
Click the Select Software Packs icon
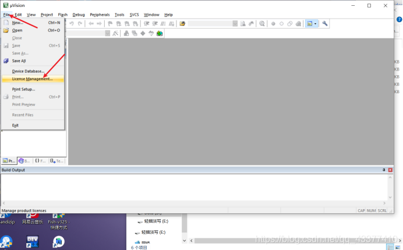151,33
